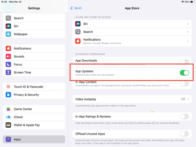This screenshot has height=147, width=196.
Task: Tap 'Automatically install new app updates.' text
Action: 95,75
